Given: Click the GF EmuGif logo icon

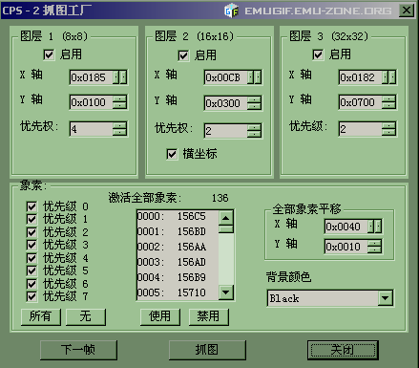Looking at the screenshot, I should tap(232, 11).
